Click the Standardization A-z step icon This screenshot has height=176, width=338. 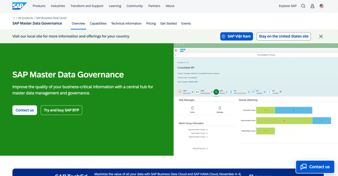click(x=197, y=92)
